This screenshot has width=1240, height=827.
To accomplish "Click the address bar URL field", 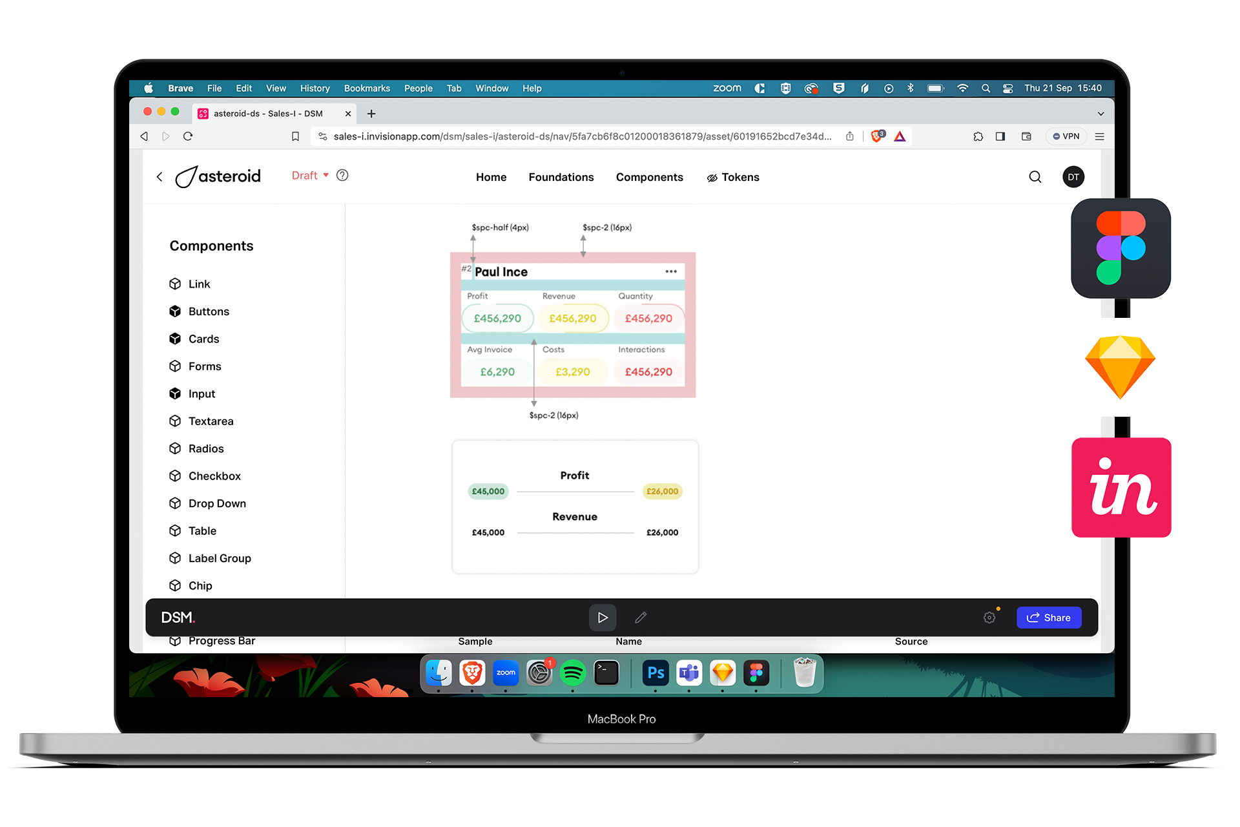I will pos(581,136).
